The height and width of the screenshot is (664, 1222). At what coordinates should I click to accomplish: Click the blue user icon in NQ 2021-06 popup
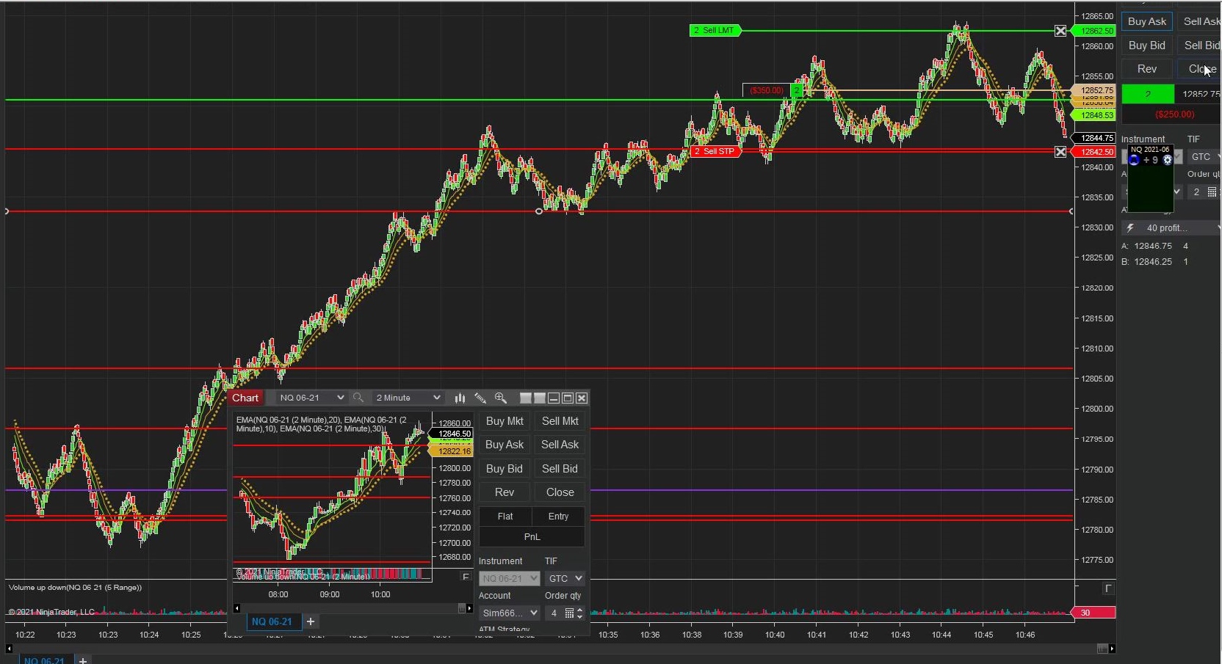coord(1135,160)
